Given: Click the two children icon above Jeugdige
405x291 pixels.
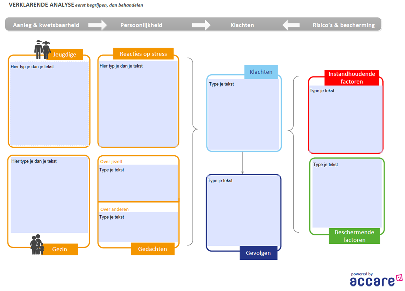Looking at the screenshot, I should tap(42, 49).
